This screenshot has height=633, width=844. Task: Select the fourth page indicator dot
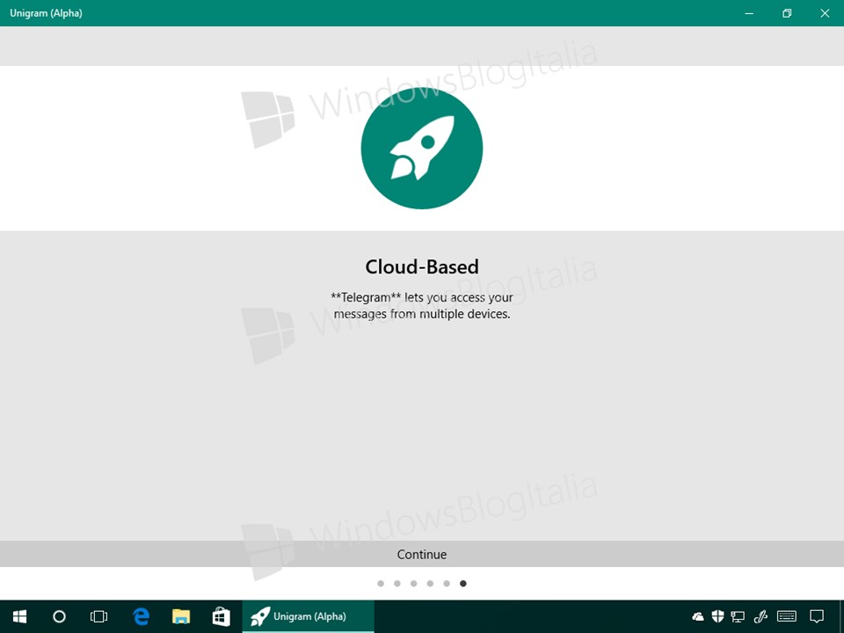click(x=430, y=584)
